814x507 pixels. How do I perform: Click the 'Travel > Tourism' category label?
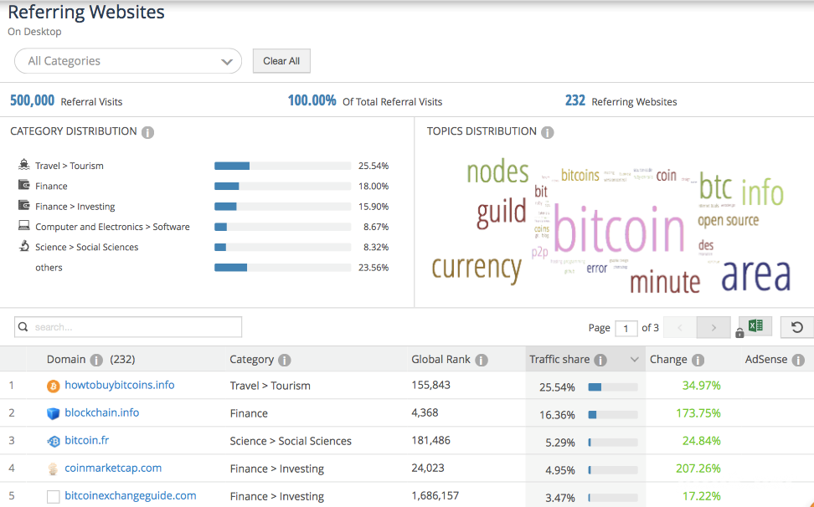(x=69, y=166)
